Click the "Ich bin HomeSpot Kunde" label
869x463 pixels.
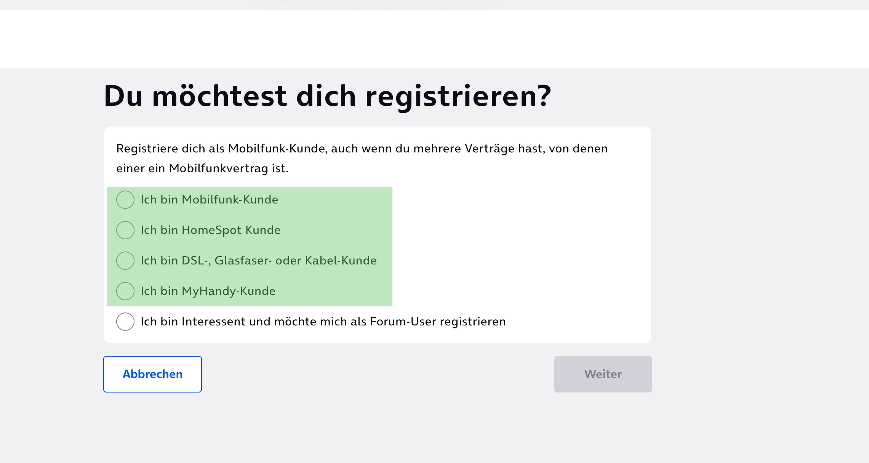coord(210,230)
